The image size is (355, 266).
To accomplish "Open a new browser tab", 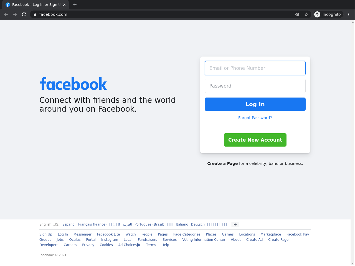I will 75,5.
